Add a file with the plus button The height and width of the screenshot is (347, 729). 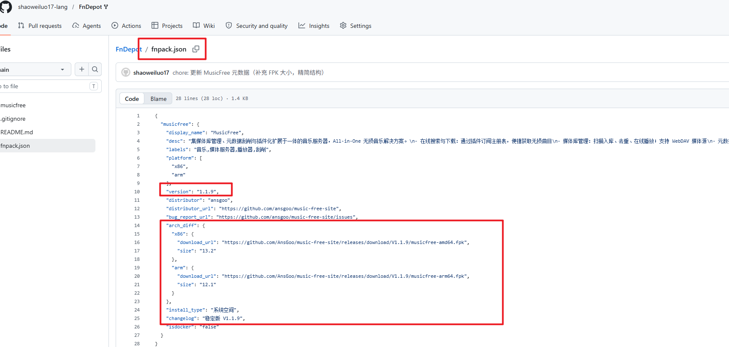click(x=82, y=69)
